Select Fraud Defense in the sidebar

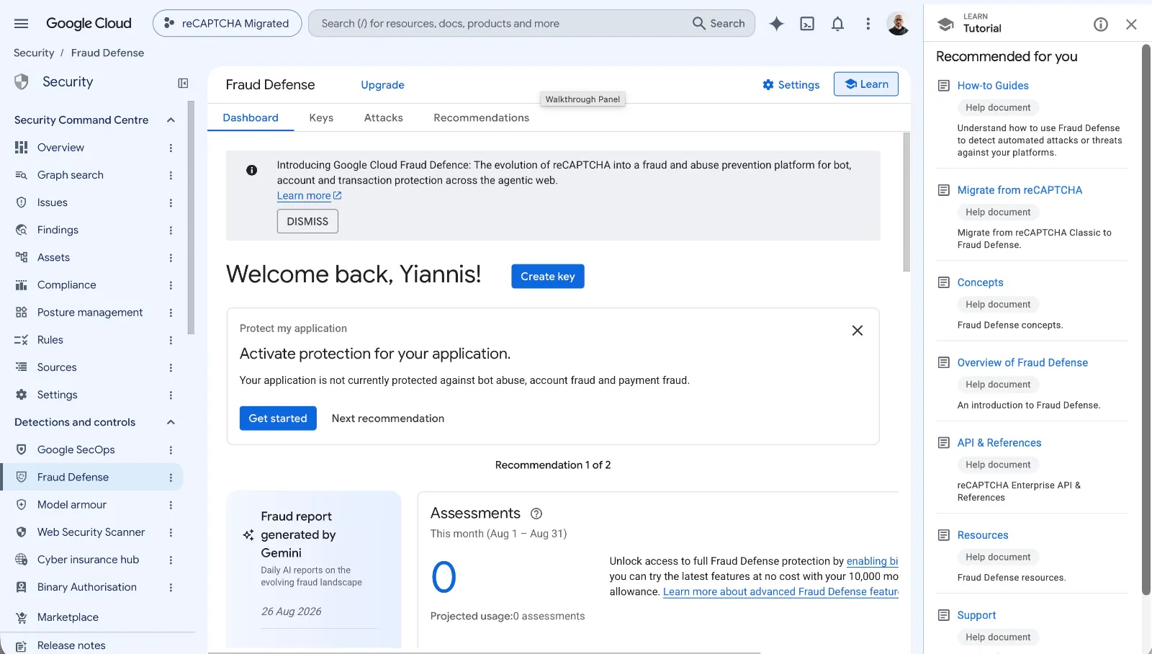91,478
